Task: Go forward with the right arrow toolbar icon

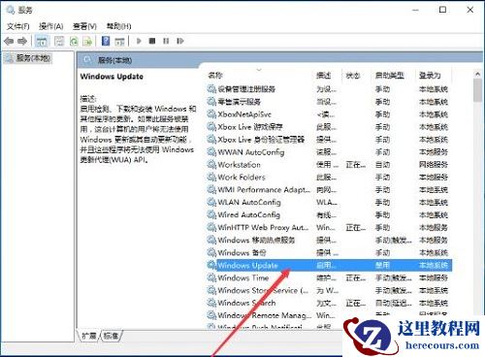Action: (x=22, y=41)
